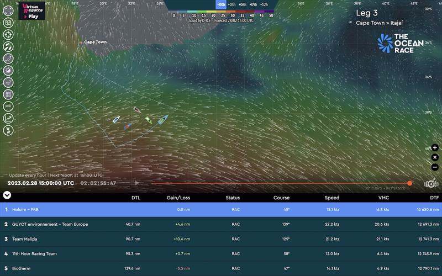Collapse the leaderboard with chevron button

(x=7, y=195)
